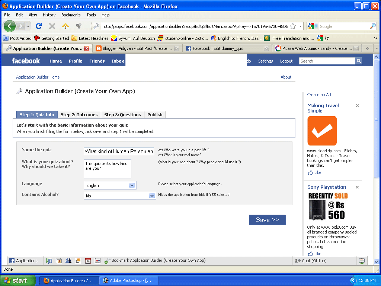Click the Create an Ad link
381x286 pixels.
319,95
